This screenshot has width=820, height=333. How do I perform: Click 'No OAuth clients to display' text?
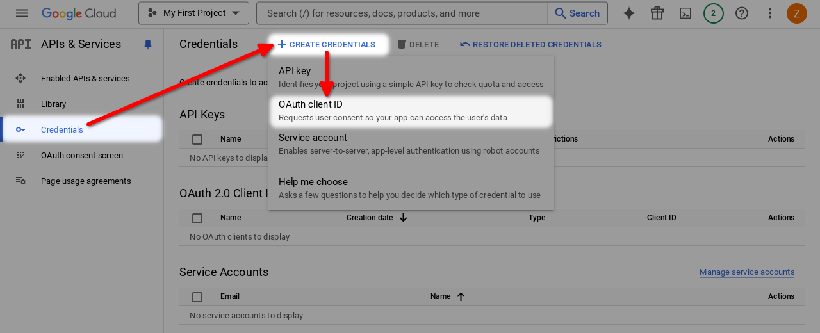click(x=240, y=237)
